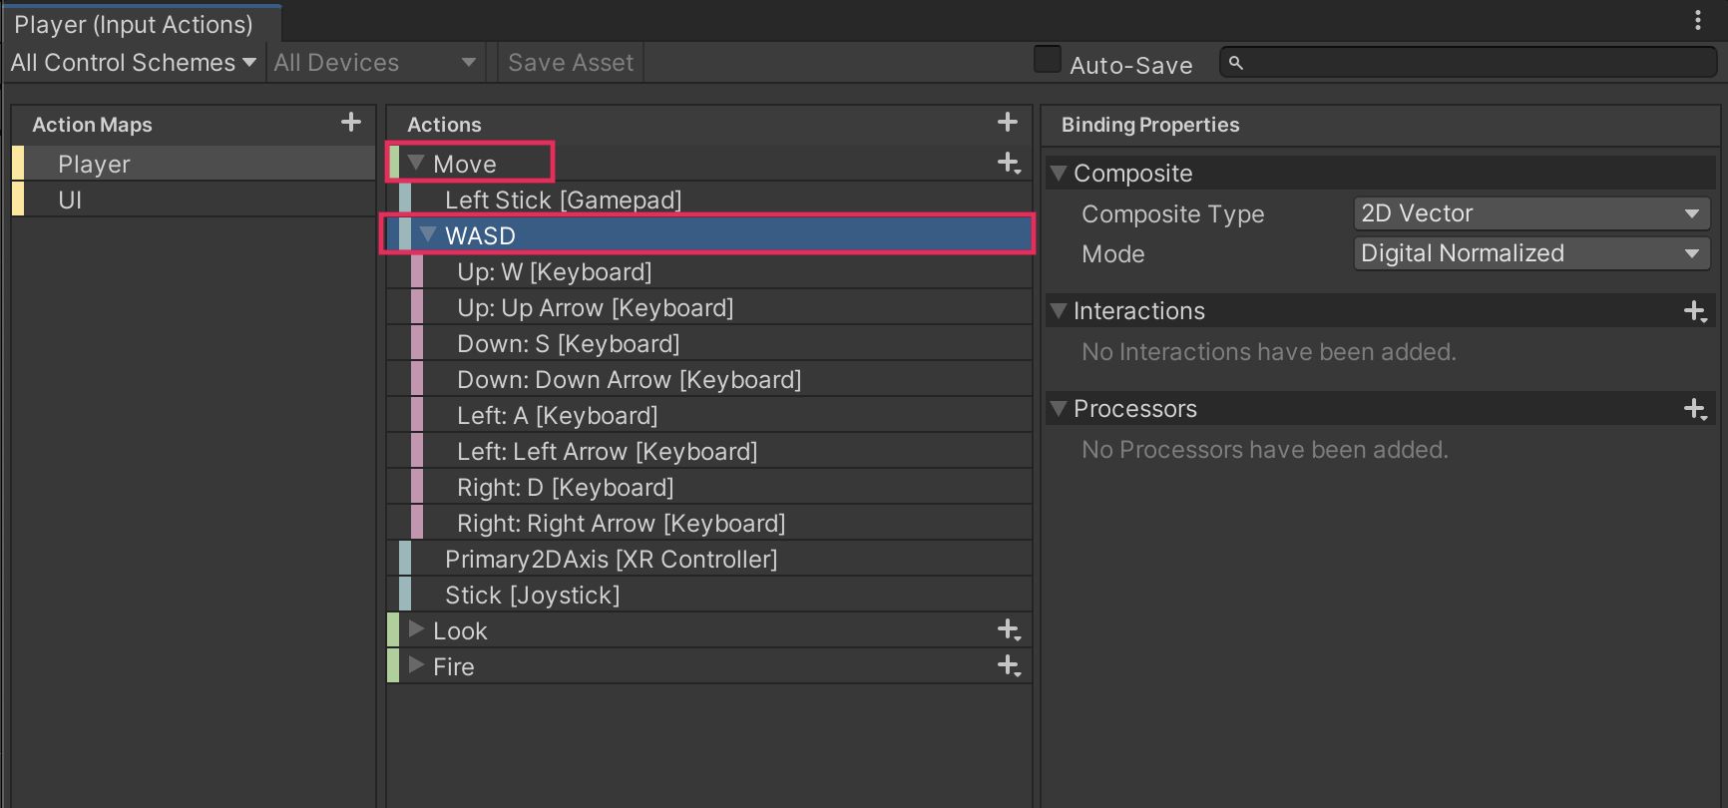This screenshot has width=1728, height=808.
Task: Add a processor with the plus icon
Action: click(x=1695, y=409)
